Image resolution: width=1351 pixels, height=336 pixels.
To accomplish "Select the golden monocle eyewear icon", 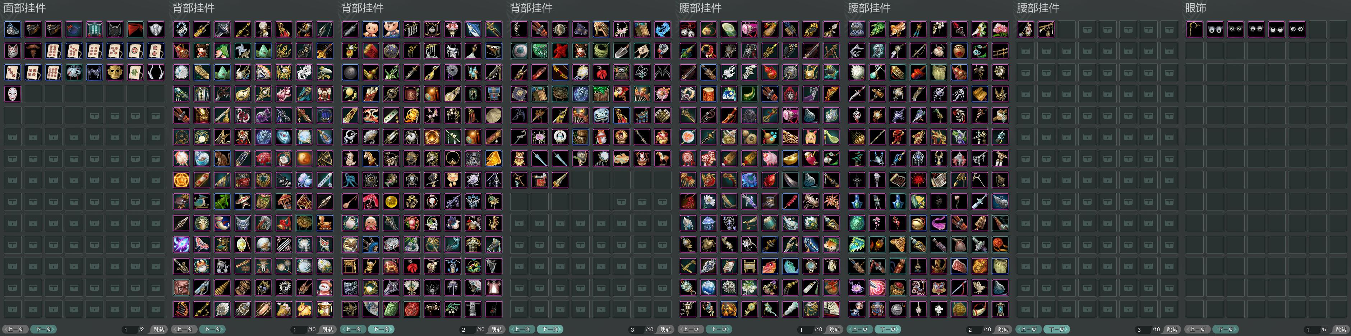I will pos(1195,29).
